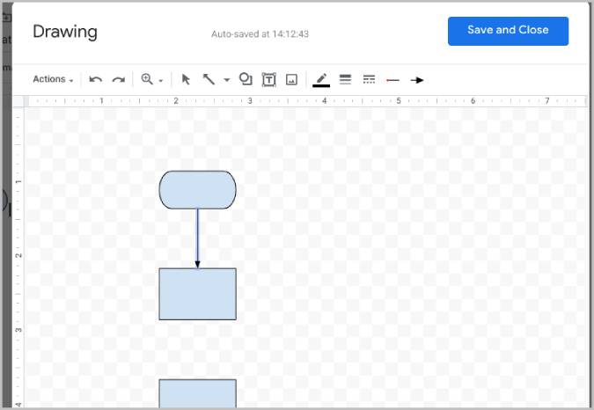594x410 pixels.
Task: Open the line start options
Action: coord(393,79)
